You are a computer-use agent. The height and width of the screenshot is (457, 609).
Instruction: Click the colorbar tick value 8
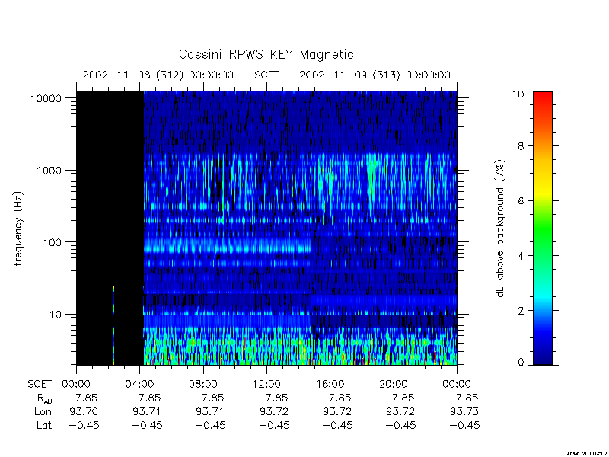tap(521, 146)
